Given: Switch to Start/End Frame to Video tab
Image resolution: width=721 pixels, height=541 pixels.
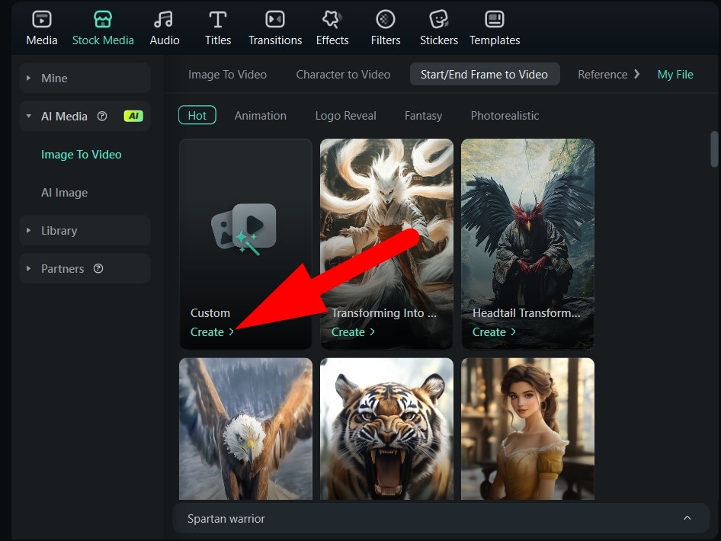Looking at the screenshot, I should click(x=485, y=75).
